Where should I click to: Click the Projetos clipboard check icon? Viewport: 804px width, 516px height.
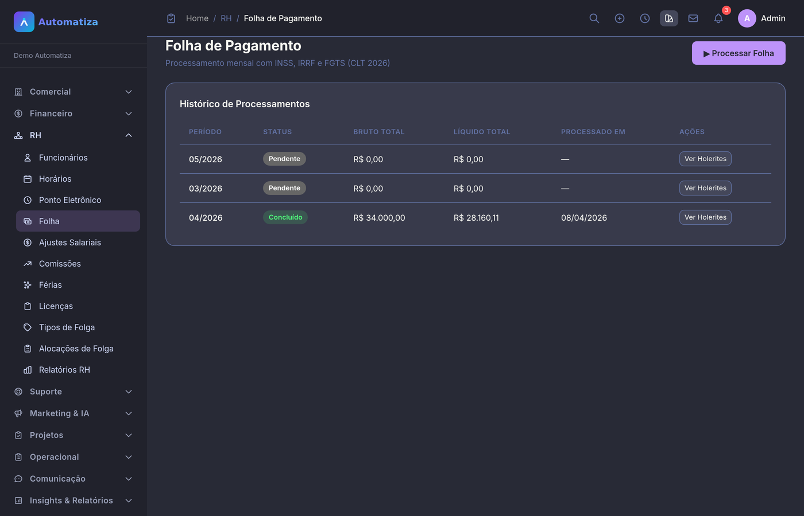18,435
